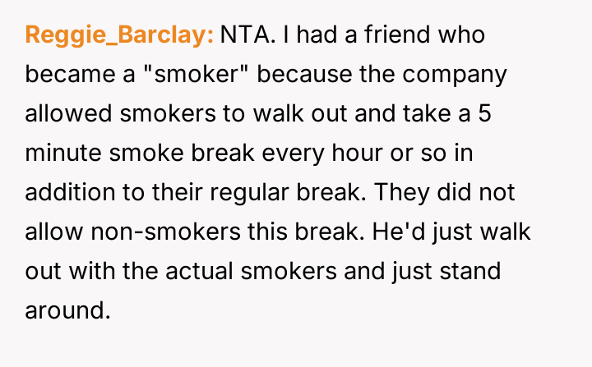
Task: Open the Reggie_Barclay username profile link
Action: tap(119, 35)
